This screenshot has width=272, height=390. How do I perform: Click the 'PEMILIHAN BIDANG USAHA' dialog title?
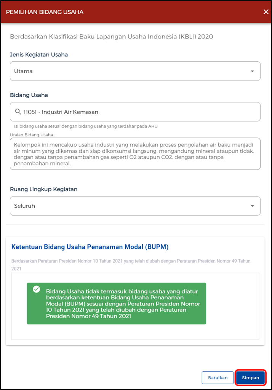tap(45, 12)
